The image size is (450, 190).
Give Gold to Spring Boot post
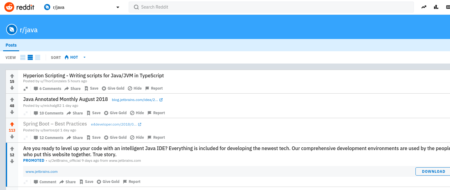click(x=115, y=138)
